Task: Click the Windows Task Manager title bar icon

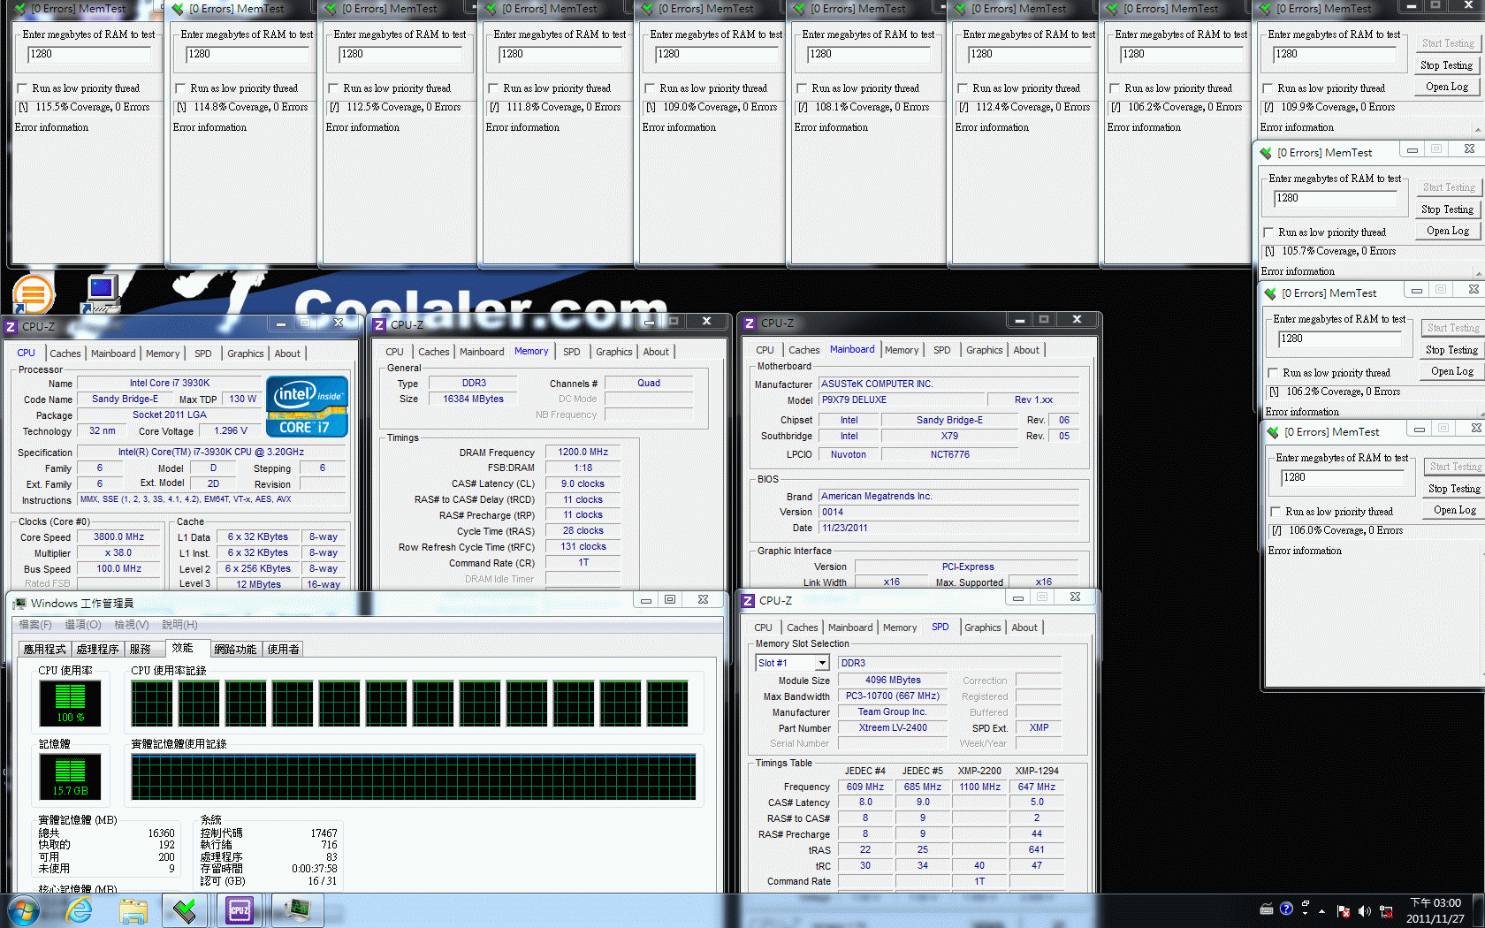Action: click(x=19, y=603)
